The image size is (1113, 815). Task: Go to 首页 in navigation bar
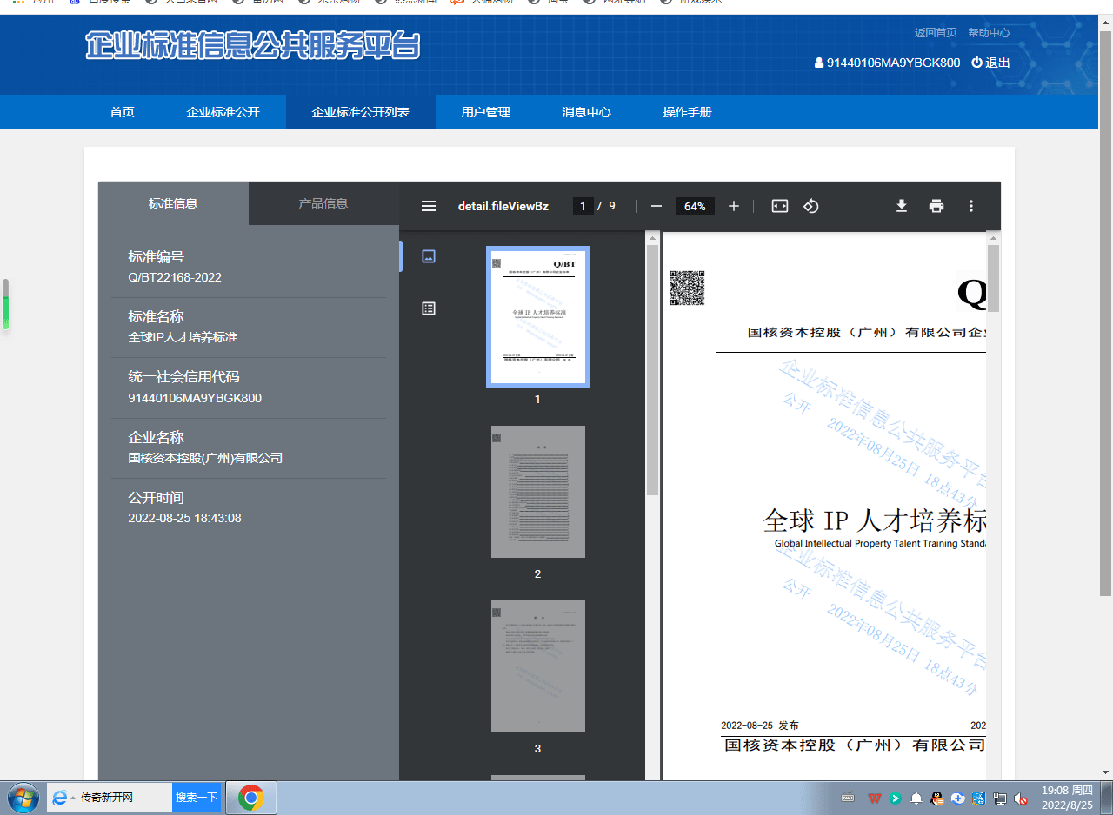click(x=123, y=112)
